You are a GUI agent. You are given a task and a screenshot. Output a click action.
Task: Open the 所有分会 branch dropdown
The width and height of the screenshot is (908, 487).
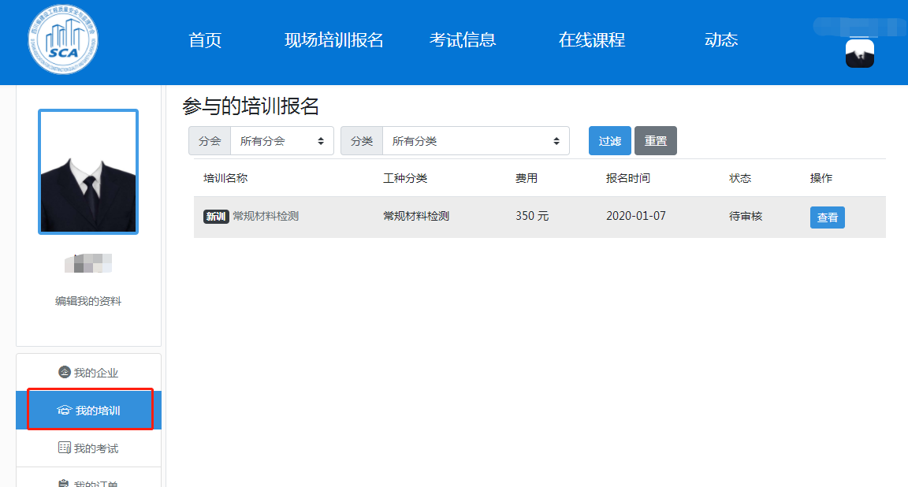click(281, 141)
